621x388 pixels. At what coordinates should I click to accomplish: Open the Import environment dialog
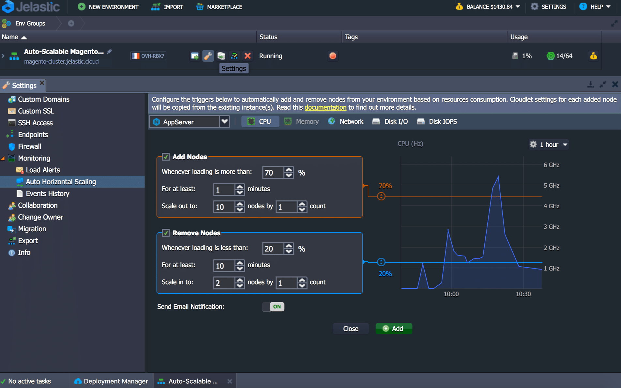click(168, 7)
